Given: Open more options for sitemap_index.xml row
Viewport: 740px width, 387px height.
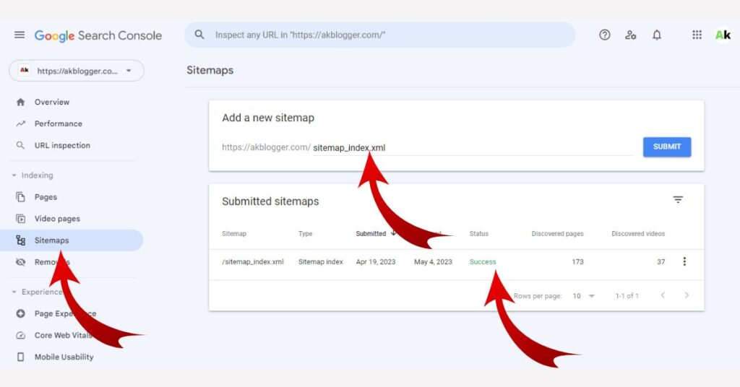Looking at the screenshot, I should 684,261.
